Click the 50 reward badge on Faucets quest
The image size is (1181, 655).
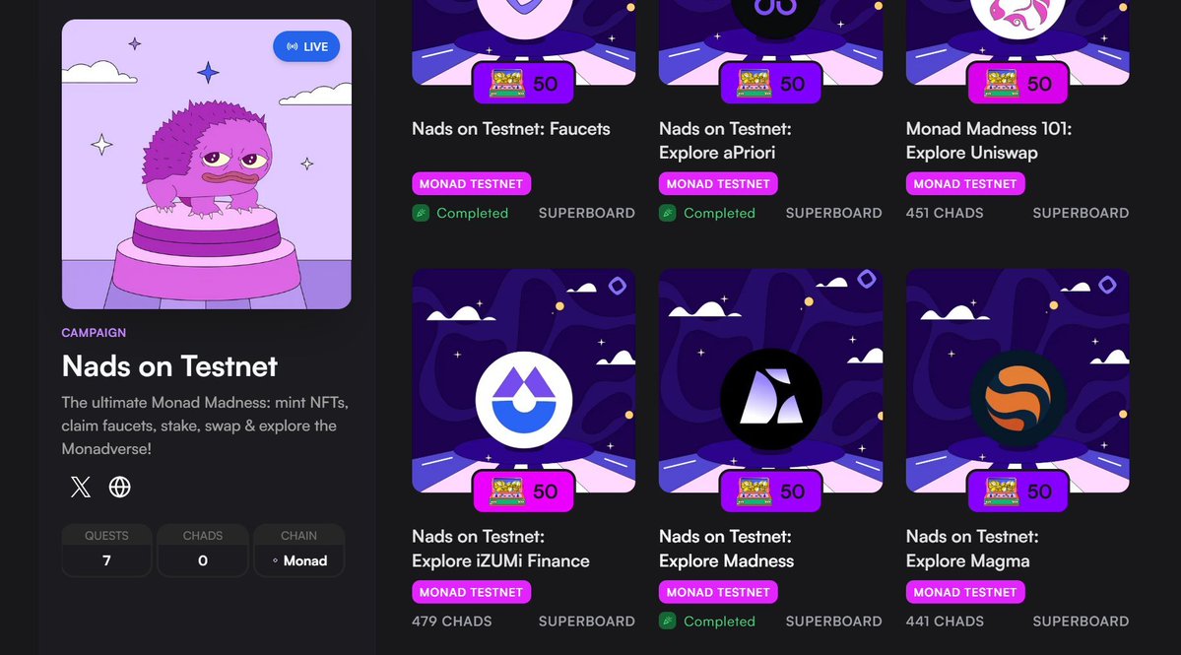coord(523,83)
